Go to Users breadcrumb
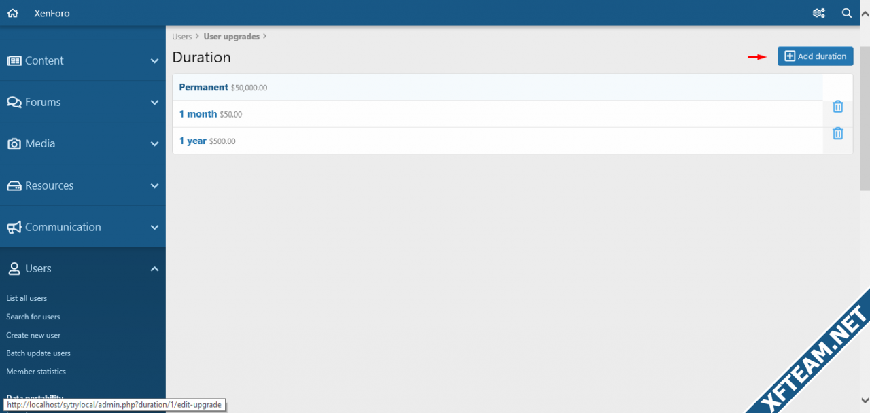The height and width of the screenshot is (413, 870). coord(182,37)
